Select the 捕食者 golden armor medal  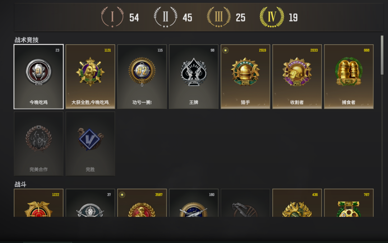[x=348, y=76]
